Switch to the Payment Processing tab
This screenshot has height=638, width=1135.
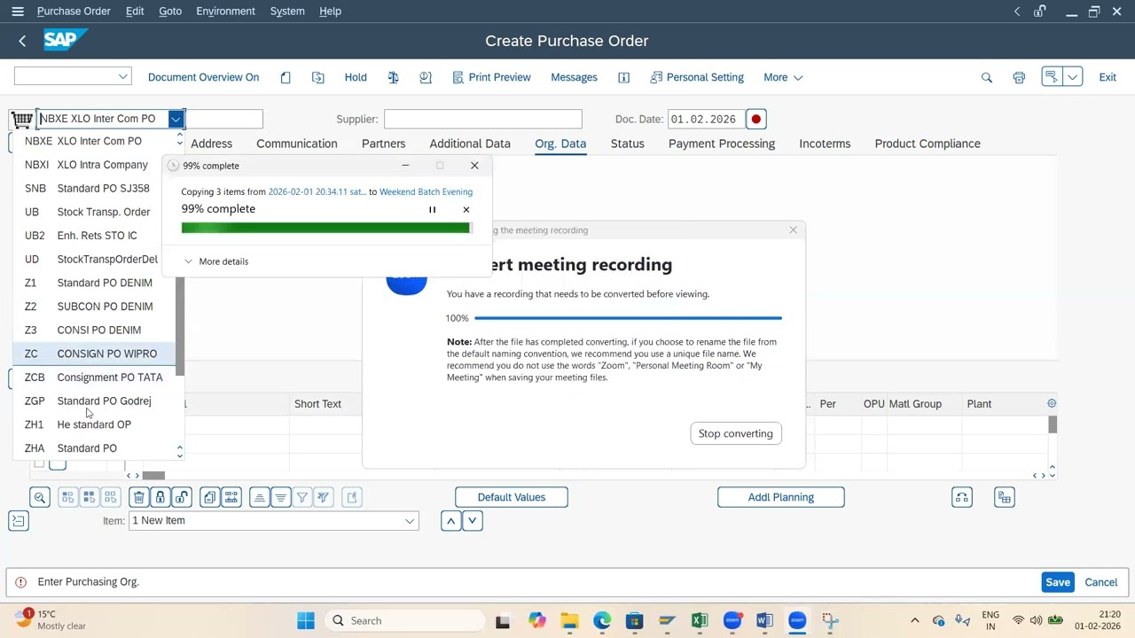click(722, 144)
